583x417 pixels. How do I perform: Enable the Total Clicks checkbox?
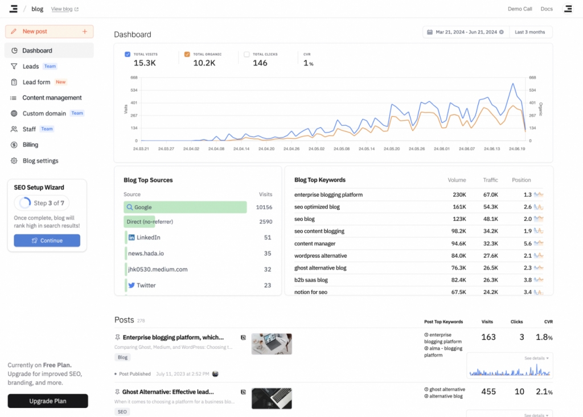(x=247, y=55)
